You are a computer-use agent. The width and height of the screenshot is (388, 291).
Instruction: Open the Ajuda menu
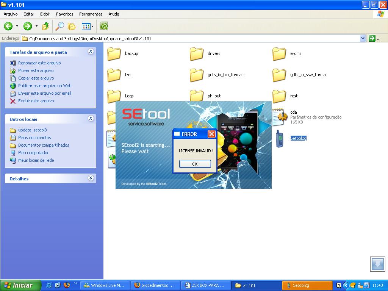(x=114, y=14)
